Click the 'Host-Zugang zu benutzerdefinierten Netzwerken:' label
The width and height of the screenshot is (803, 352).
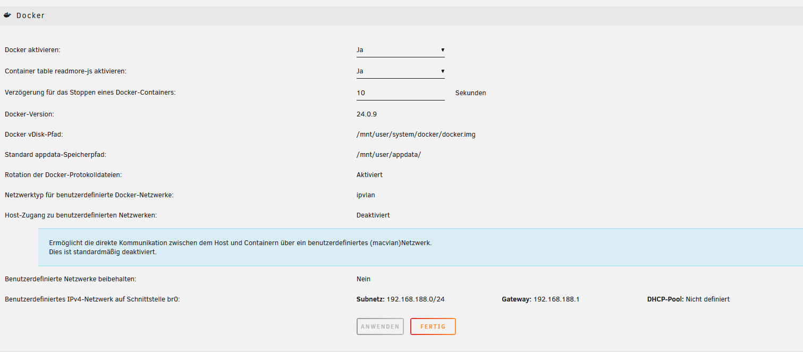click(x=81, y=215)
